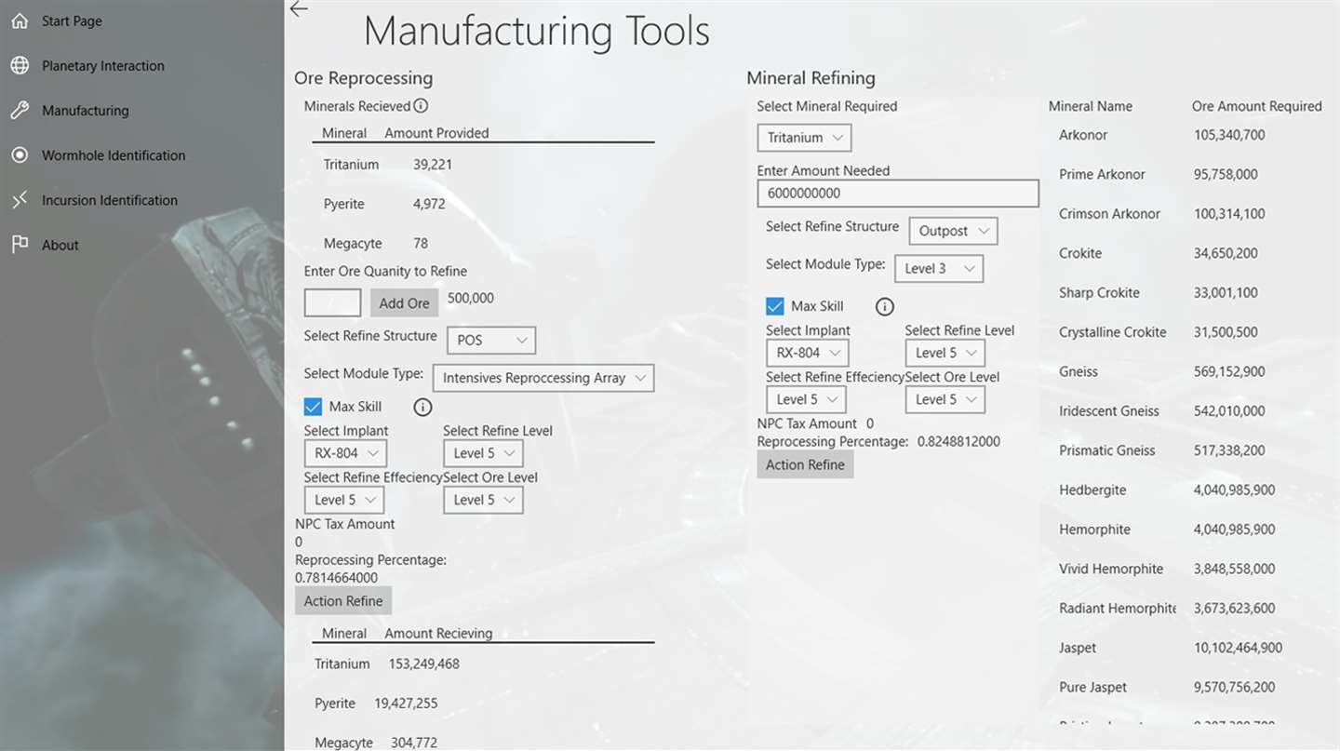Open Ore Reprocessing Ore Level dropdown
Image resolution: width=1340 pixels, height=751 pixels.
pyautogui.click(x=483, y=500)
